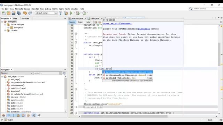Run the project with green play icon
Viewport: 223px width, 125px height.
pyautogui.click(x=71, y=13)
